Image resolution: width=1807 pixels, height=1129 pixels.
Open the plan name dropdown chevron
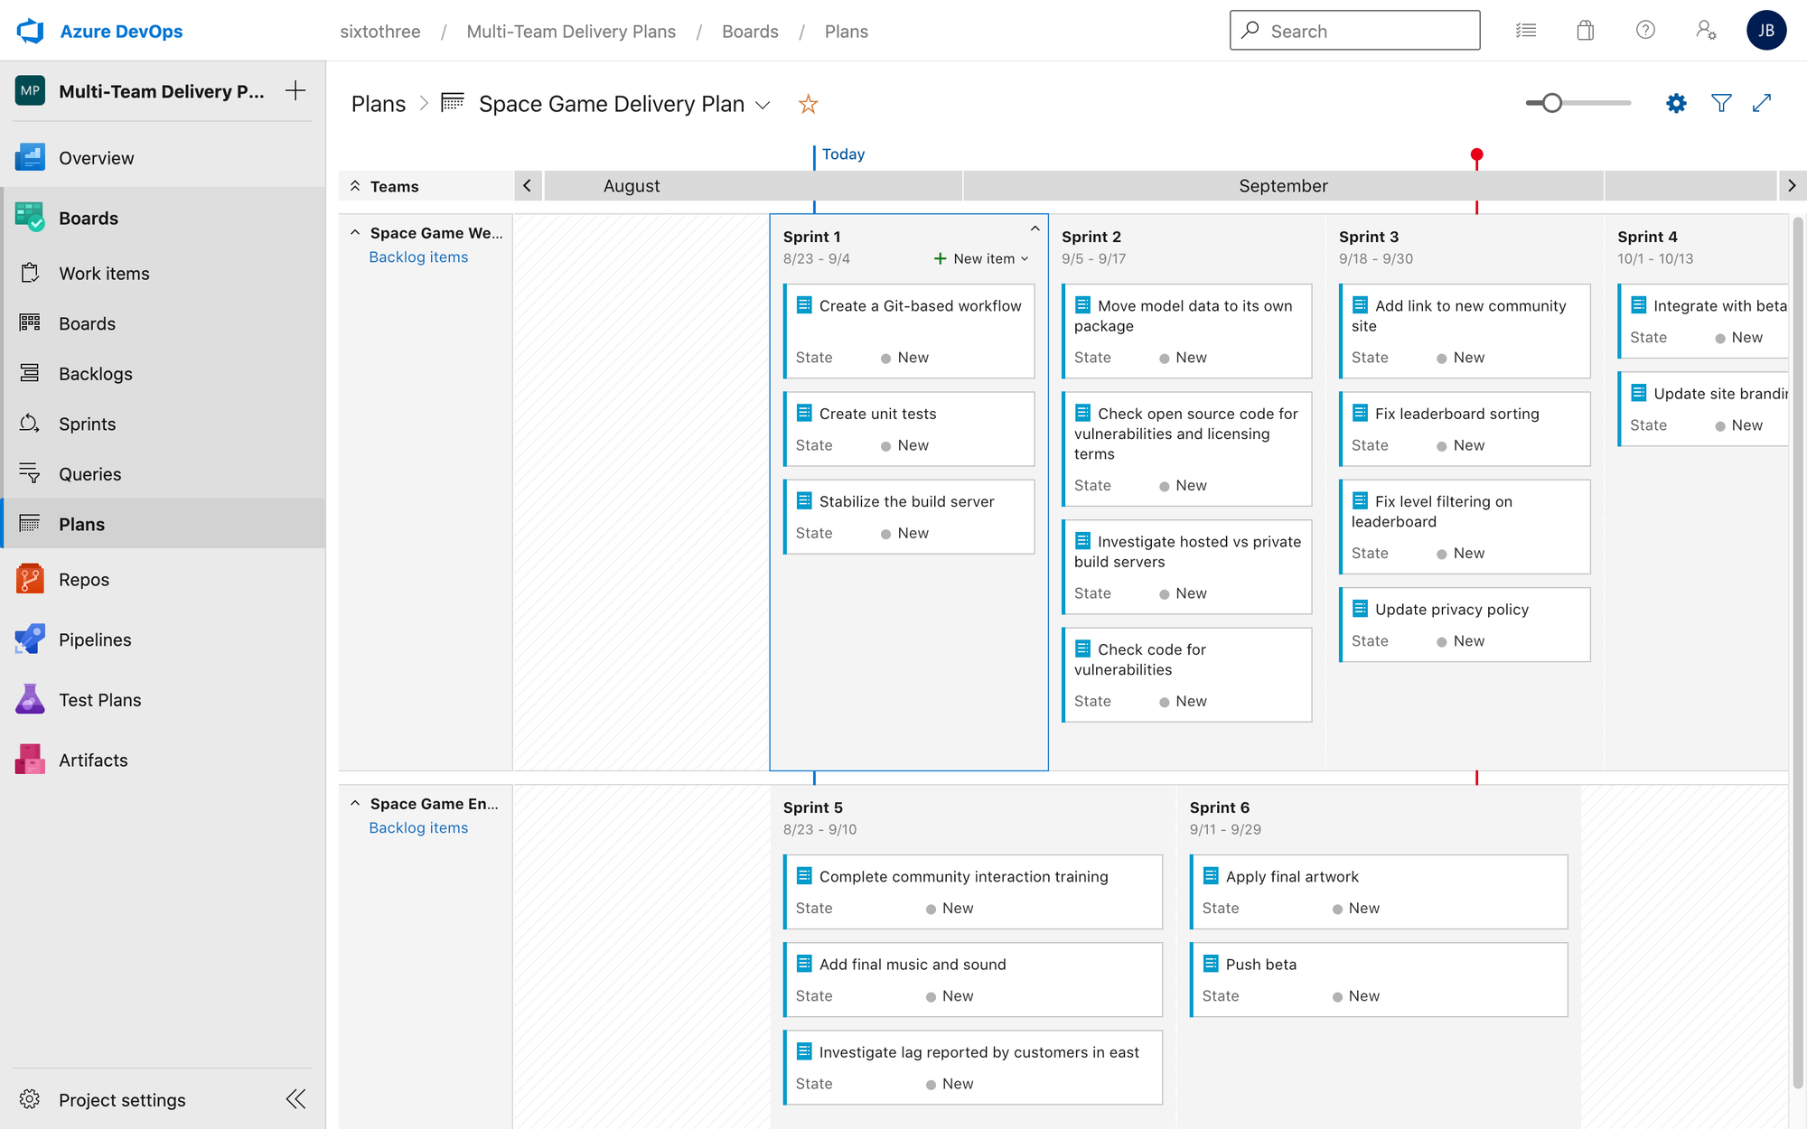coord(763,105)
